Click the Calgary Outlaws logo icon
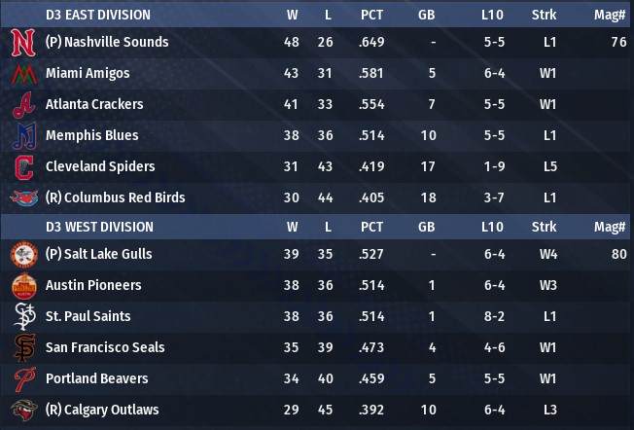This screenshot has height=430, width=634. coord(23,410)
